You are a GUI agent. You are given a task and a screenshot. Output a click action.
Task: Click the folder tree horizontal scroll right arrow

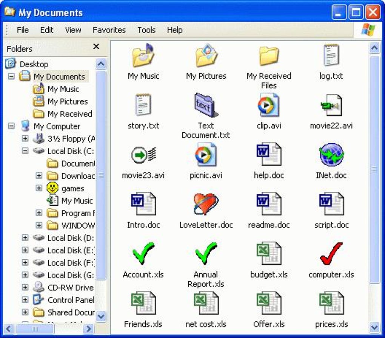[x=89, y=329]
